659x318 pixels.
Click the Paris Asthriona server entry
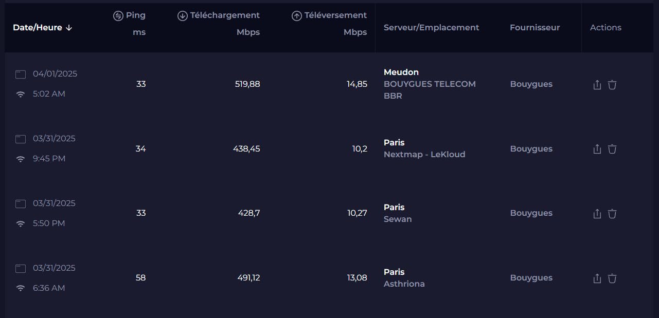pyautogui.click(x=404, y=278)
